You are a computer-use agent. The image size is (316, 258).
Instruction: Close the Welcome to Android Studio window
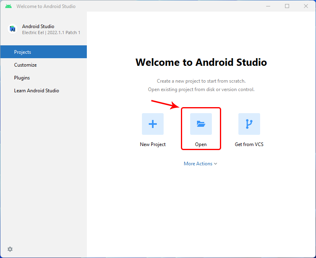click(306, 6)
